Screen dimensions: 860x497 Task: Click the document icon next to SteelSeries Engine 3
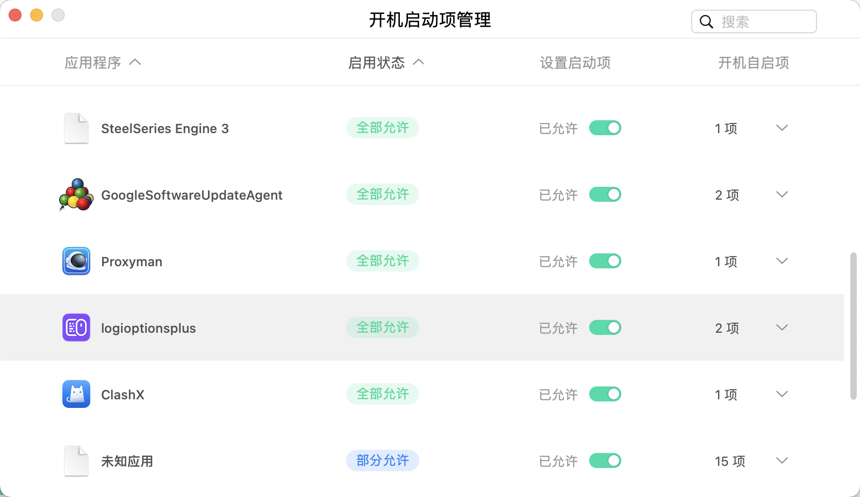(x=76, y=128)
